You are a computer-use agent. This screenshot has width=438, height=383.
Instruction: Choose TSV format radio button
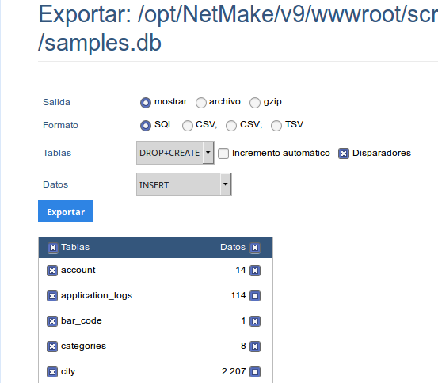[x=276, y=126]
